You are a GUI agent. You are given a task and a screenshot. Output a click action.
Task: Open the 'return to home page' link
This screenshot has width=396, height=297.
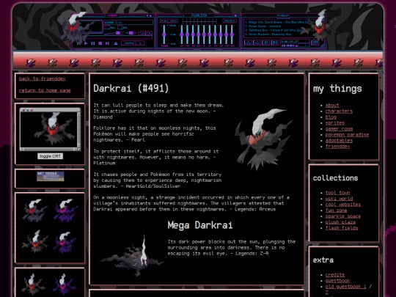(x=45, y=90)
